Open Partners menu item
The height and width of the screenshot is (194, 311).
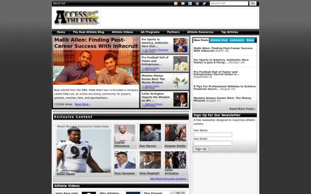point(173,32)
